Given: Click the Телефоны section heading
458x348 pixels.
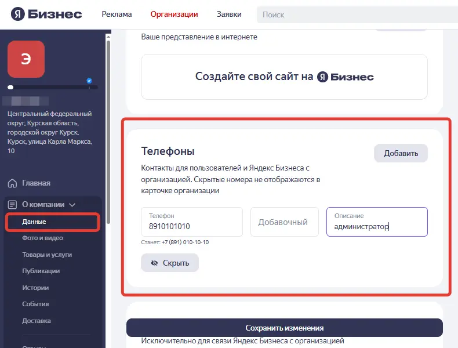Looking at the screenshot, I should 168,151.
